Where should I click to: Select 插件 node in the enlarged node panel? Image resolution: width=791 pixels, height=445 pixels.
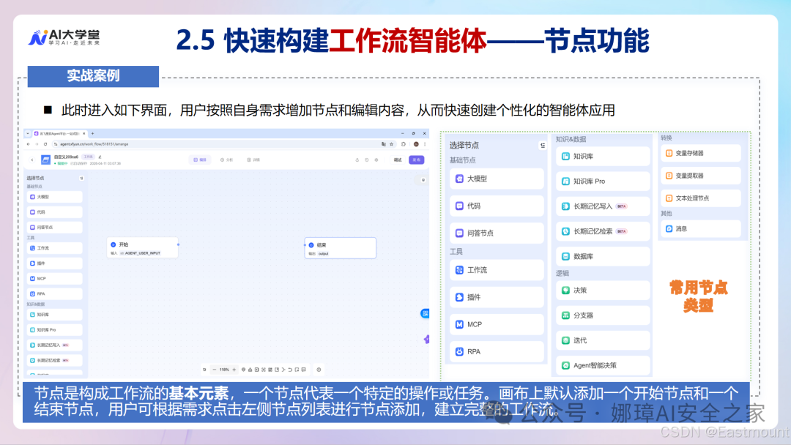[497, 297]
